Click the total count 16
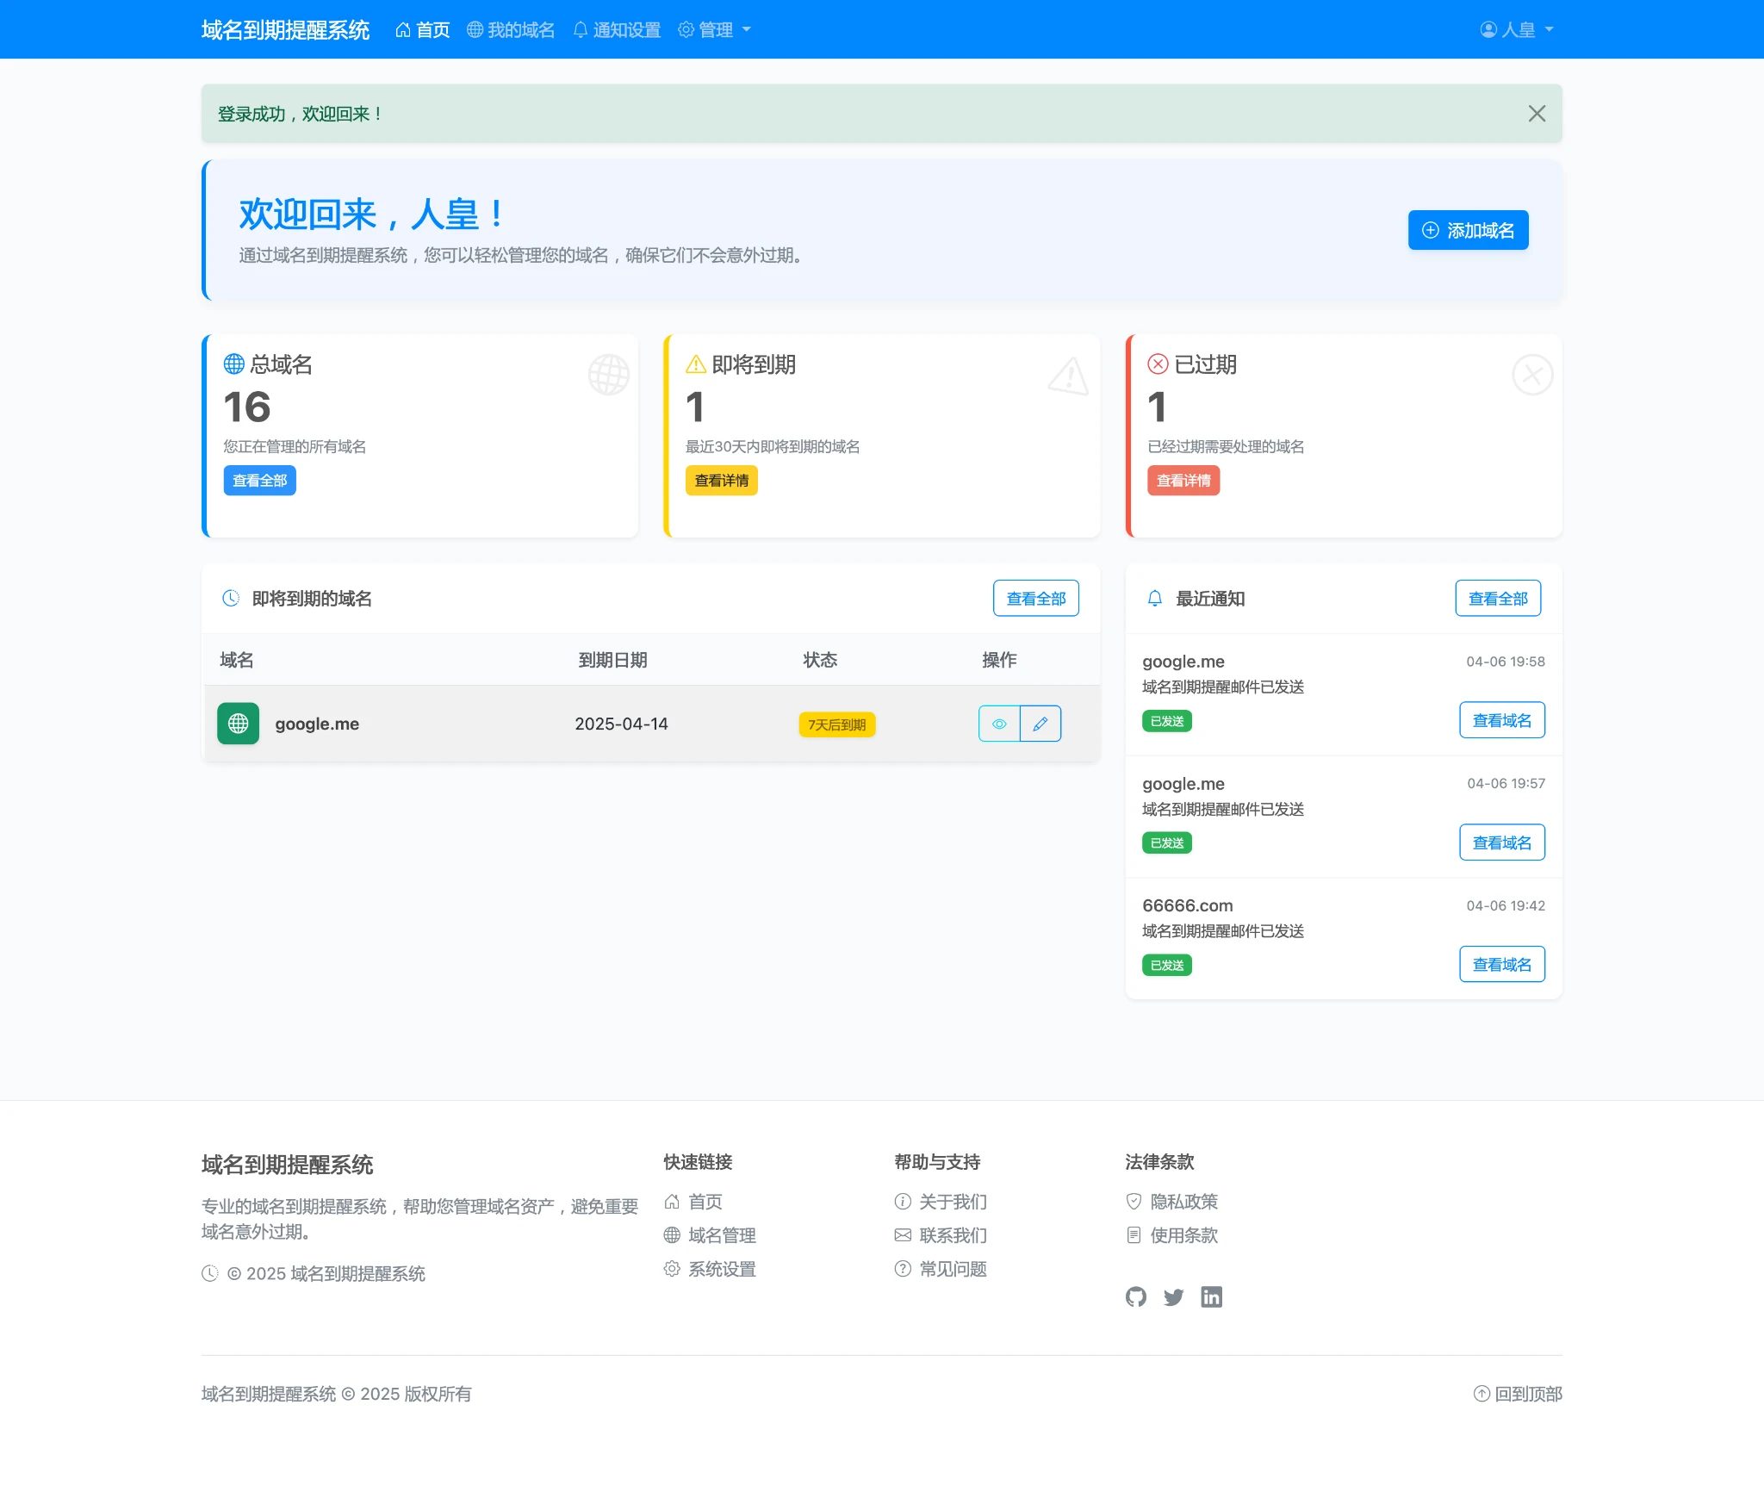Screen dimensions: 1764x1498 [247, 407]
